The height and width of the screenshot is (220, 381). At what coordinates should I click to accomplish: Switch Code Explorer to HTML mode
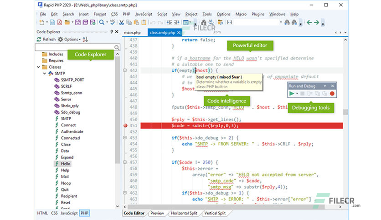tap(42, 213)
